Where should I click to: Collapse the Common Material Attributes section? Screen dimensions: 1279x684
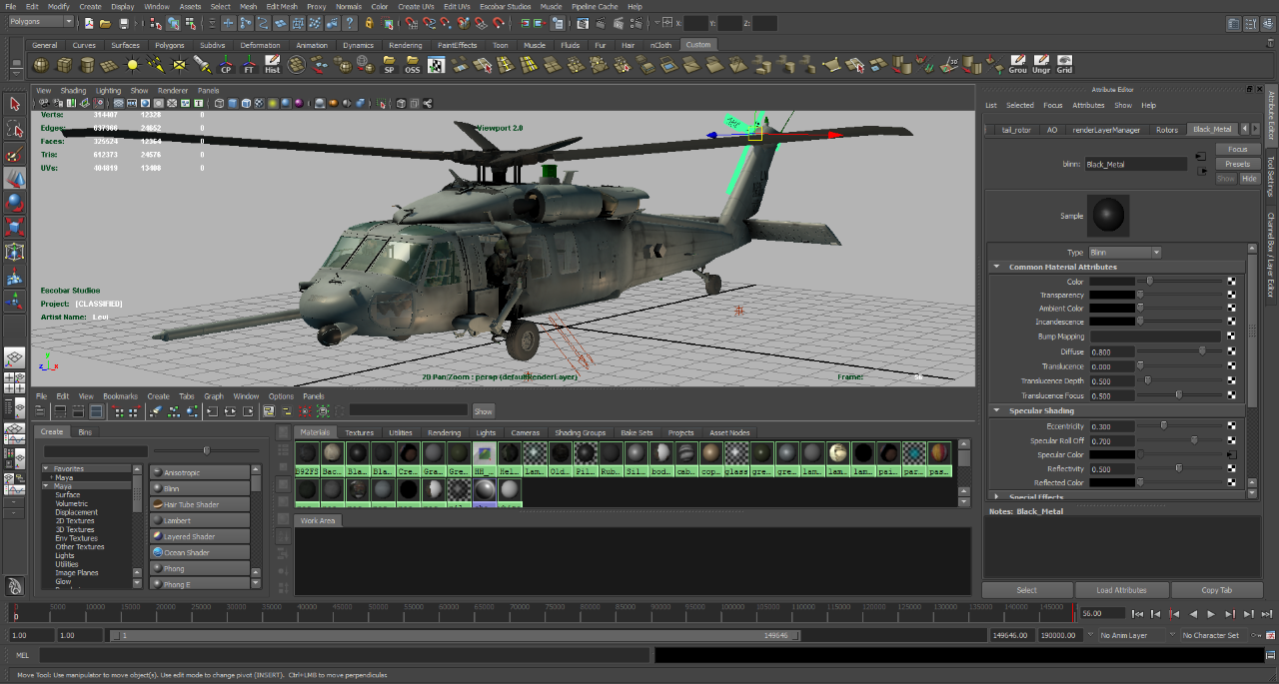coord(996,268)
